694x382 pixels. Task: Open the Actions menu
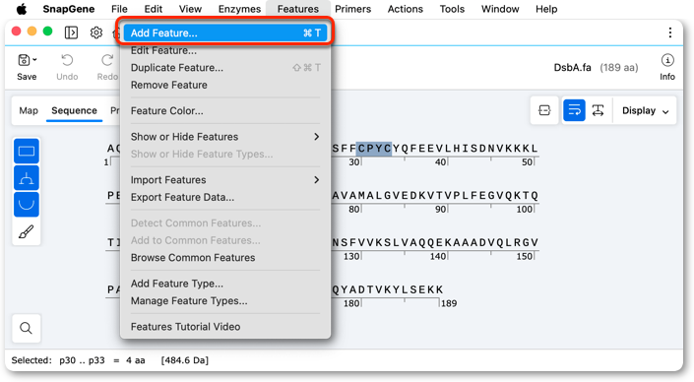tap(405, 9)
